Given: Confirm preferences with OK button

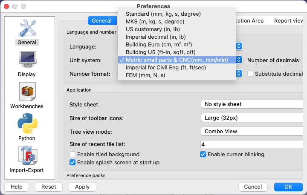Looking at the screenshot, I should [x=288, y=187].
